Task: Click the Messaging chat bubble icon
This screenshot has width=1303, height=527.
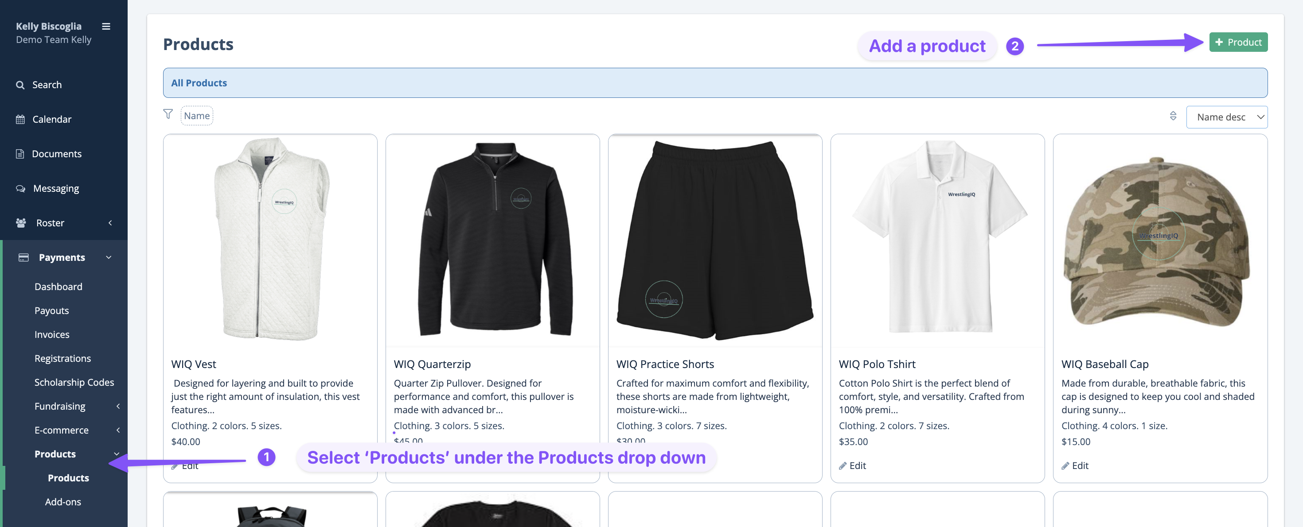Action: [x=20, y=189]
